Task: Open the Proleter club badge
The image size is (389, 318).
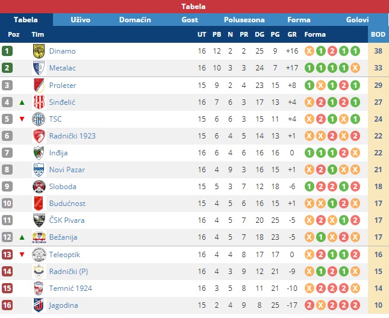Action: point(39,86)
